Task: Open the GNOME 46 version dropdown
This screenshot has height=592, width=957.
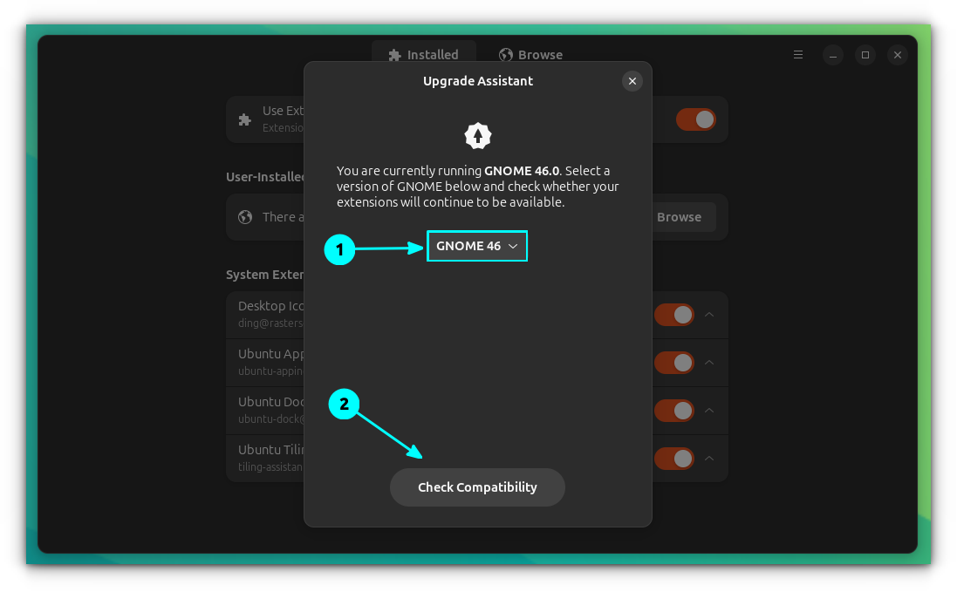Action: [477, 246]
